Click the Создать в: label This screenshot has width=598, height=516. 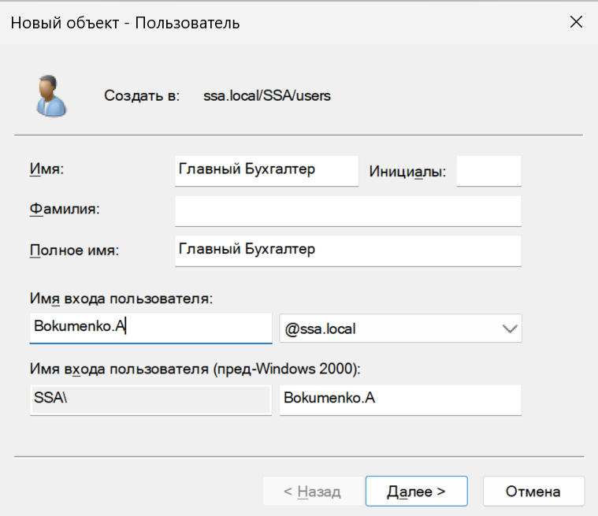142,96
